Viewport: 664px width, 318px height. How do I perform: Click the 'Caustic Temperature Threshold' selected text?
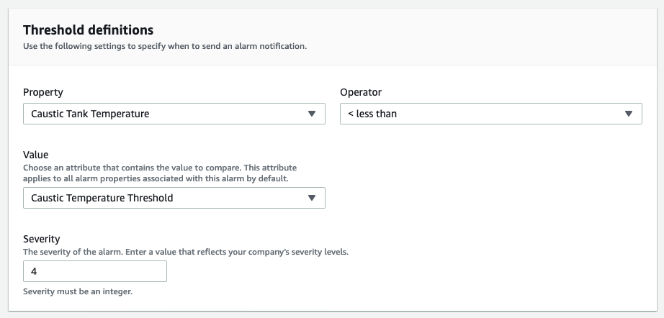point(102,198)
